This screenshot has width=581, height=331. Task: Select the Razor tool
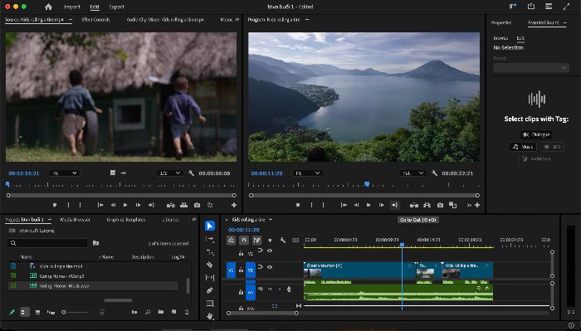210,265
